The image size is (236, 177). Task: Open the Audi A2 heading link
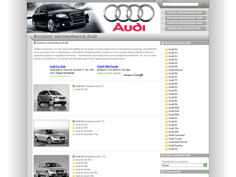[x=80, y=86]
